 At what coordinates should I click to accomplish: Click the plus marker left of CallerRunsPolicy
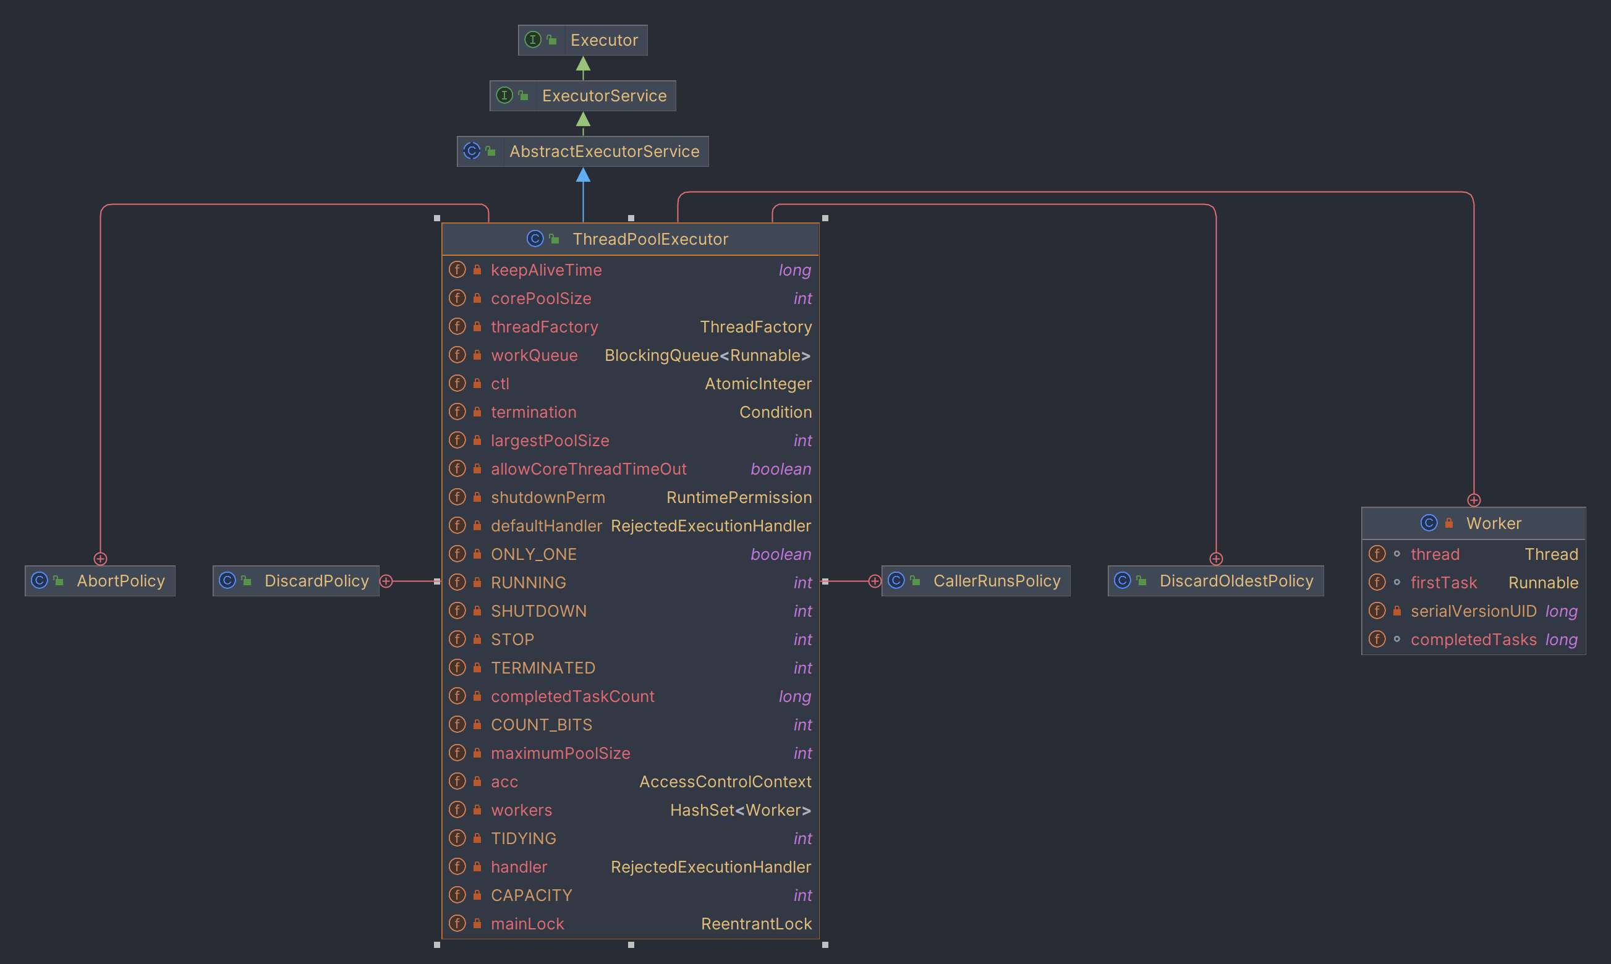[x=875, y=581]
